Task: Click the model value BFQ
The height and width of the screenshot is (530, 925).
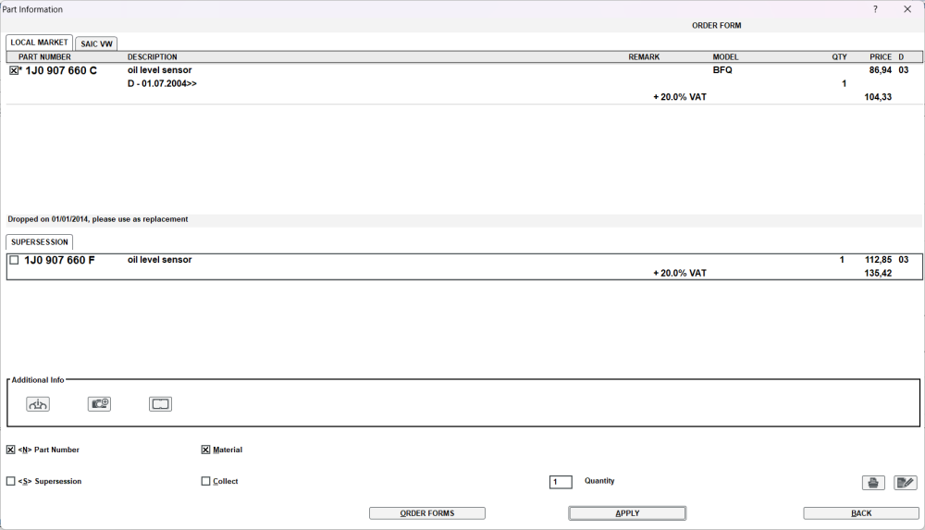Action: [722, 70]
